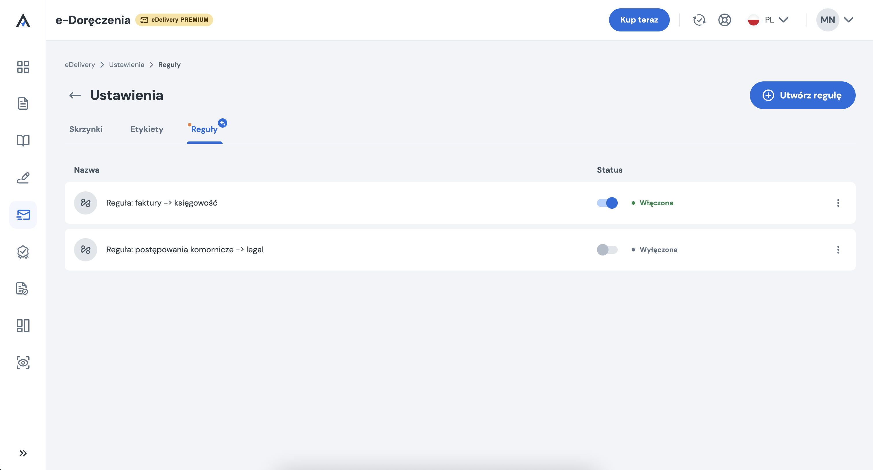Viewport: 873px width, 470px height.
Task: Click the open book icon in sidebar
Action: coord(23,140)
